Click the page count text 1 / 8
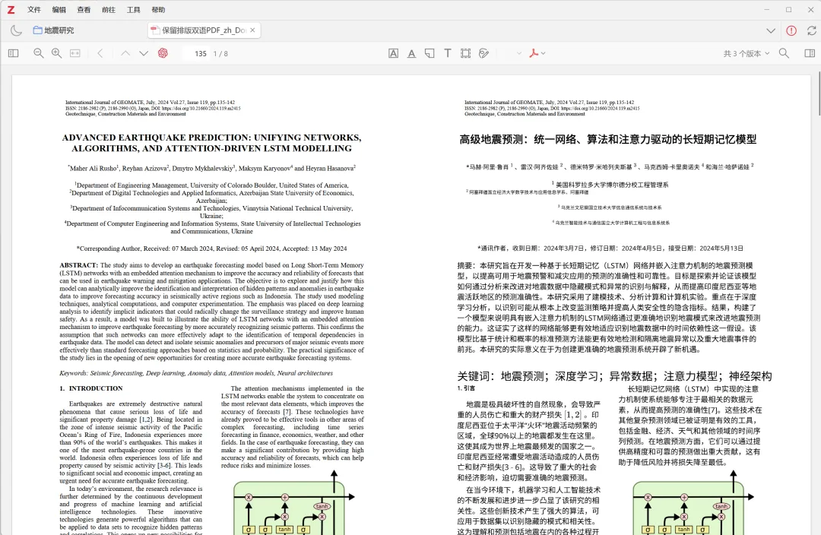This screenshot has height=535, width=821. coord(220,53)
